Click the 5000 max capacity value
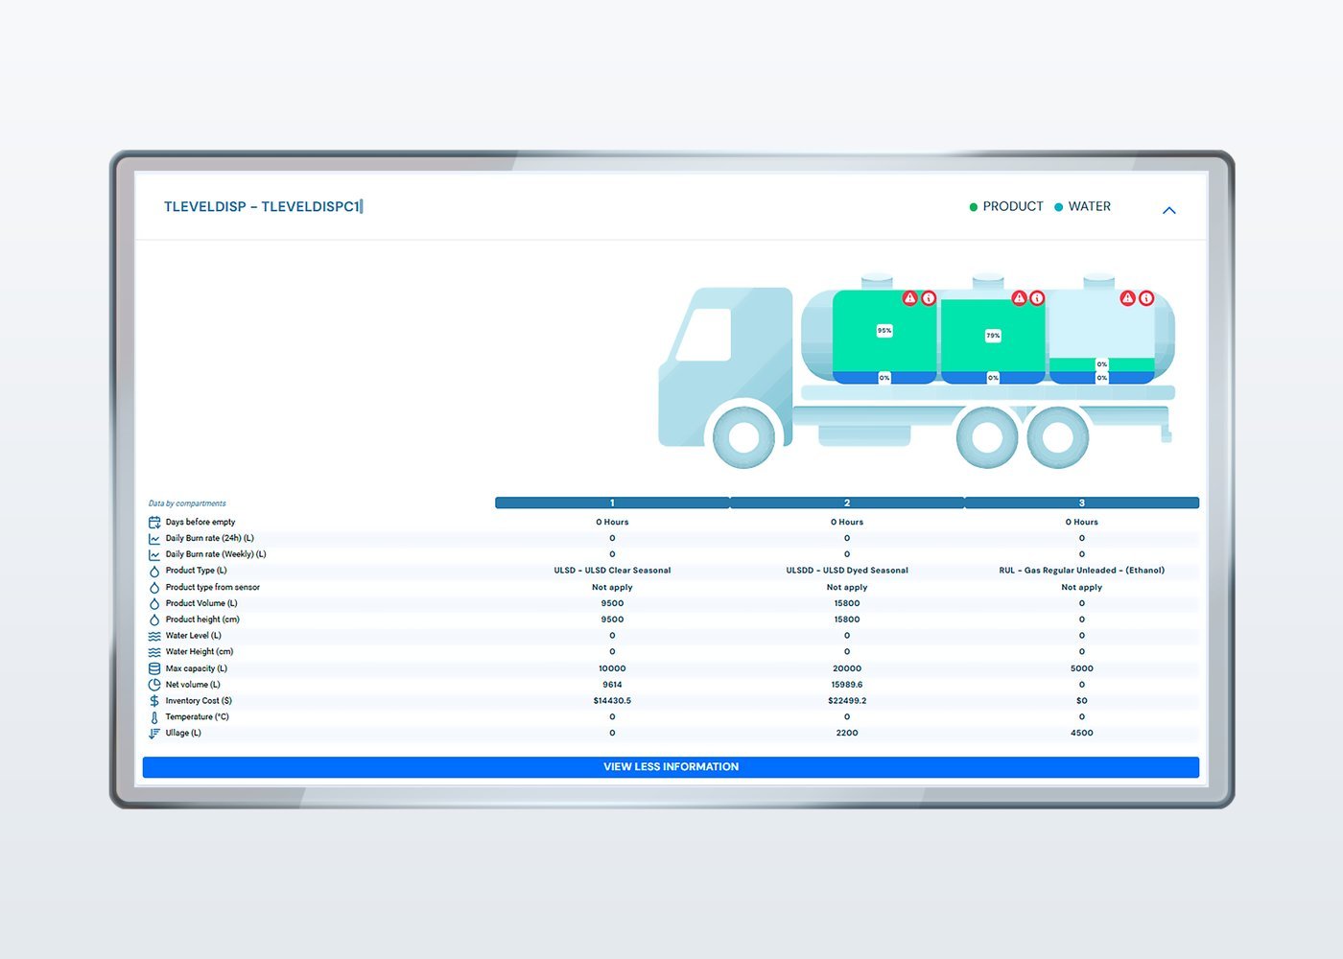 (x=1082, y=668)
